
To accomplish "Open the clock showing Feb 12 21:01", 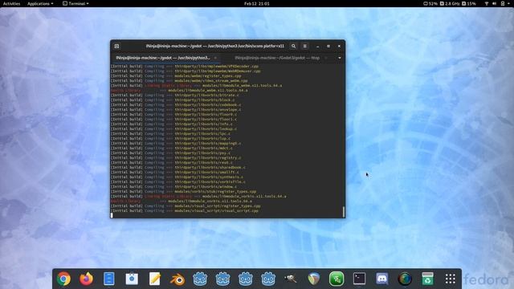I will pos(257,3).
